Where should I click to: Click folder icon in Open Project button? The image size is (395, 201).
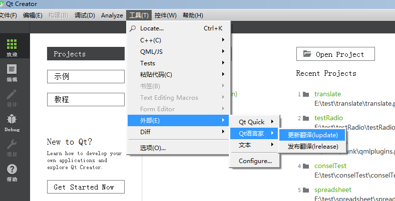coord(307,54)
